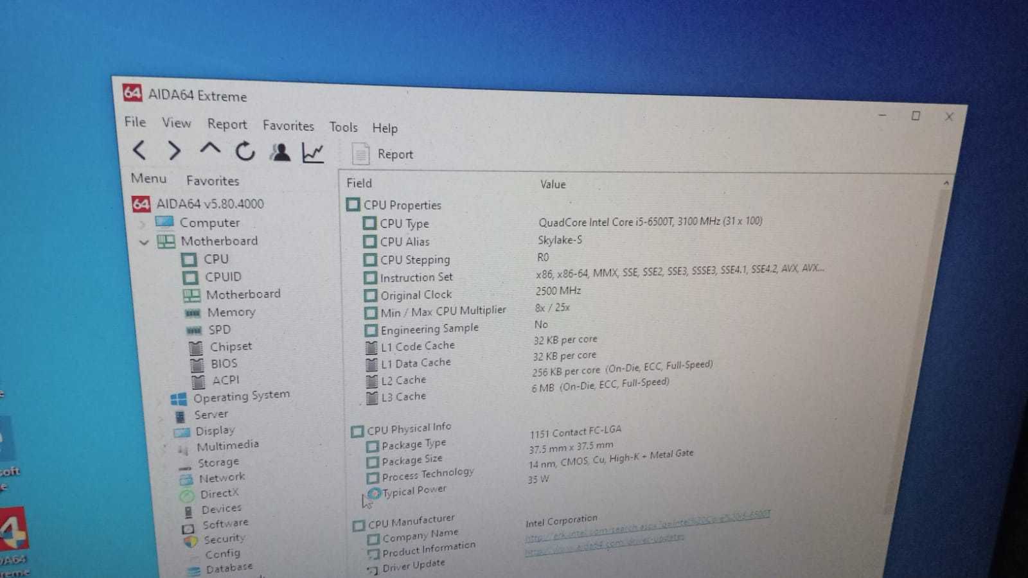Select the Motherboard parent tree item
Viewport: 1028px width, 578px height.
(x=219, y=241)
